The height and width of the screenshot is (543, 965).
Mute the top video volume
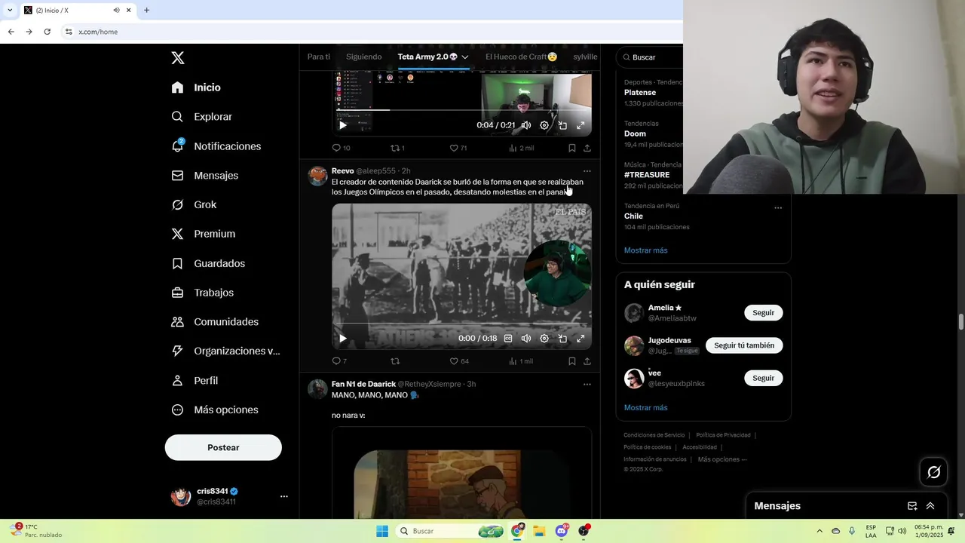pyautogui.click(x=526, y=125)
